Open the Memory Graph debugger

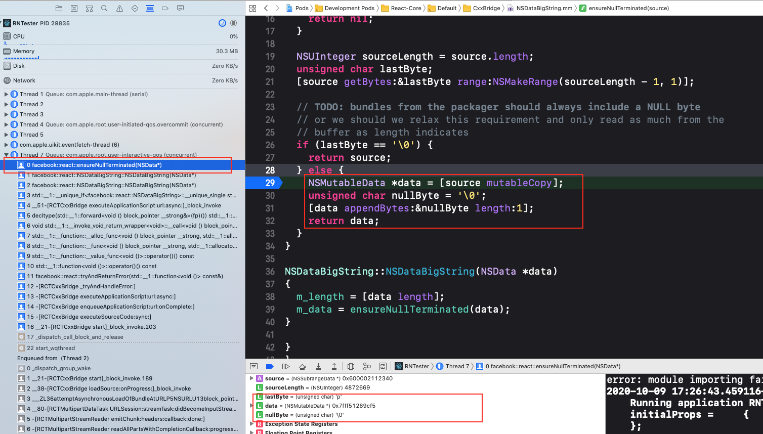[367, 366]
